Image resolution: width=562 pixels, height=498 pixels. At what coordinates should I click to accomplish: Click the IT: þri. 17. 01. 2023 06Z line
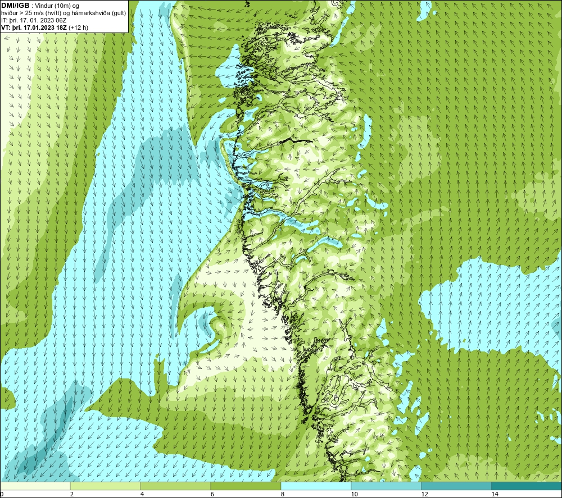coord(34,20)
